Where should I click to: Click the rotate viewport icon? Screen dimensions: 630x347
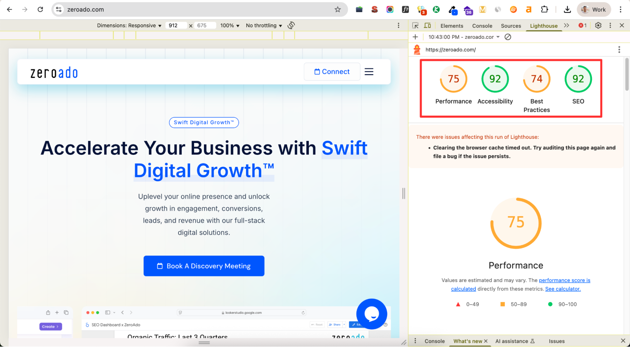pos(291,25)
